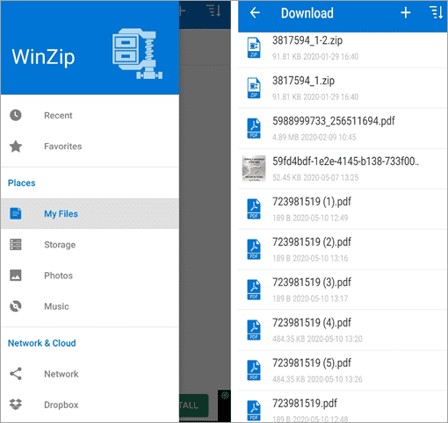The image size is (448, 423).
Task: Open file 5988999733_256511694.pdf
Action: [343, 128]
